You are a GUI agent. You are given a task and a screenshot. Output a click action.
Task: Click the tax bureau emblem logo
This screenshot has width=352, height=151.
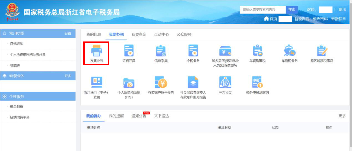pyautogui.click(x=13, y=12)
